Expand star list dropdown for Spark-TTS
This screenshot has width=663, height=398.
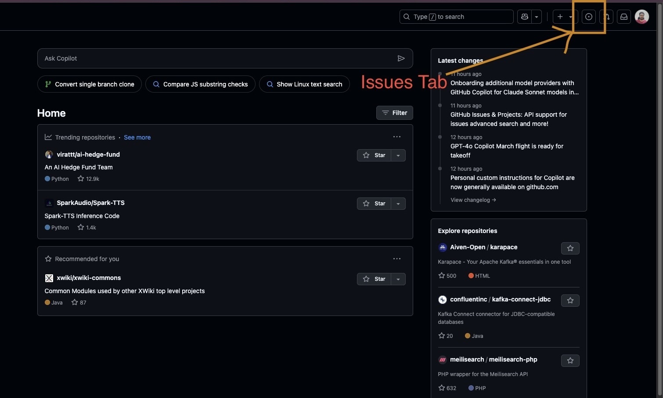(398, 204)
